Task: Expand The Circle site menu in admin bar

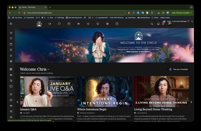Action: 17,18
